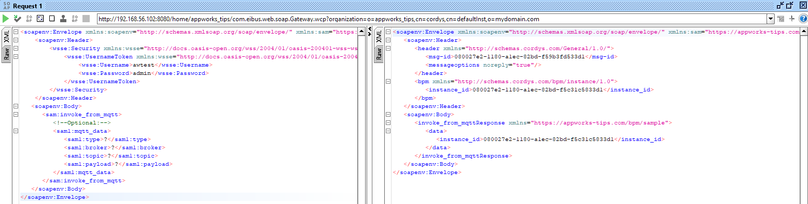Switch response viewer to XML tab
808x204 pixels.
click(x=379, y=37)
